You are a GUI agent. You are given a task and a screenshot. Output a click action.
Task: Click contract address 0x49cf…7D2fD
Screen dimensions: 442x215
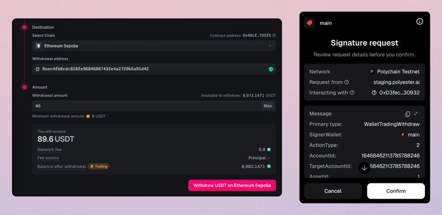pyautogui.click(x=257, y=35)
